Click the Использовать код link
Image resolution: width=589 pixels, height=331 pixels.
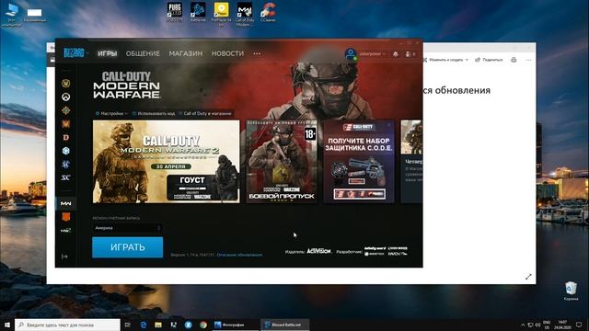[x=154, y=113]
